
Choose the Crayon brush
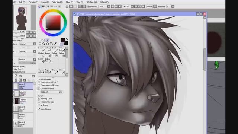pos(55,71)
